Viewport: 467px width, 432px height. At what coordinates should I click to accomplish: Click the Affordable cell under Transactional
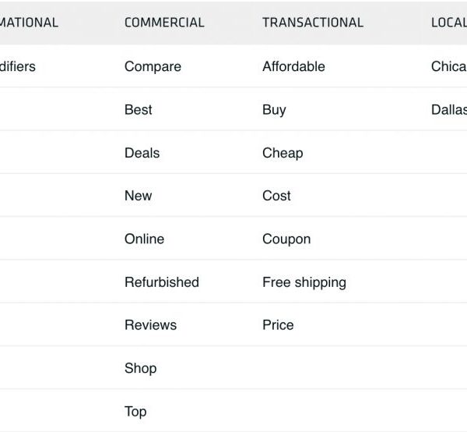point(293,67)
